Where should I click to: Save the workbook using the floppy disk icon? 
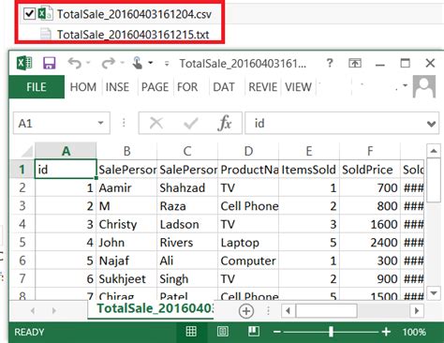click(49, 63)
